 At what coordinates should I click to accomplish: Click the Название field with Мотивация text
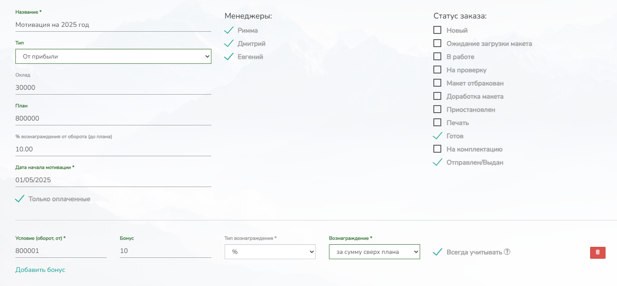point(113,25)
